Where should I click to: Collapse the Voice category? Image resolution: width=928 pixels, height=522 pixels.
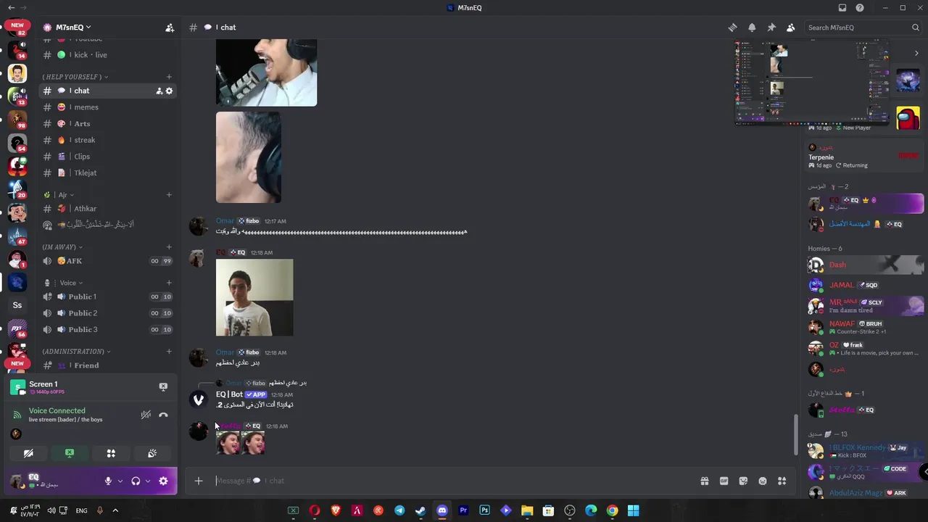click(64, 283)
